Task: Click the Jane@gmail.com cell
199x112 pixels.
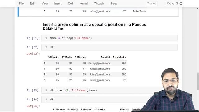Action: [x=99, y=69]
